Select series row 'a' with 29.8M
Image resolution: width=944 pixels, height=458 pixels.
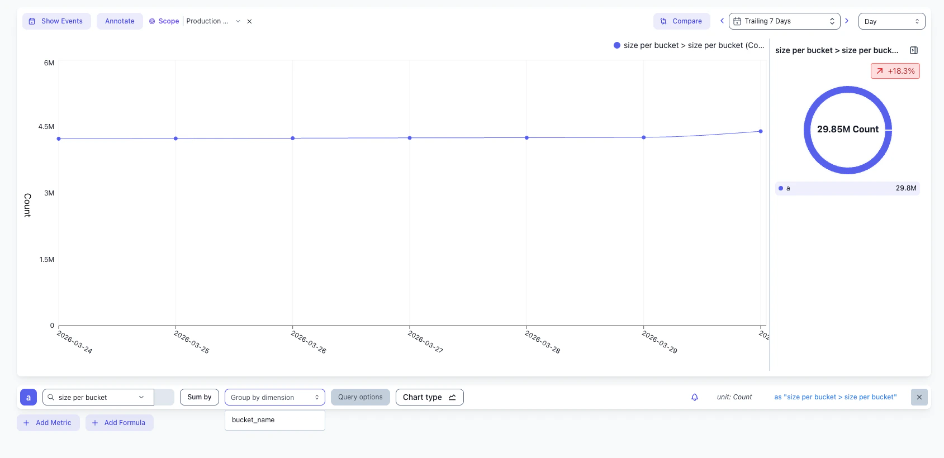[x=847, y=188]
